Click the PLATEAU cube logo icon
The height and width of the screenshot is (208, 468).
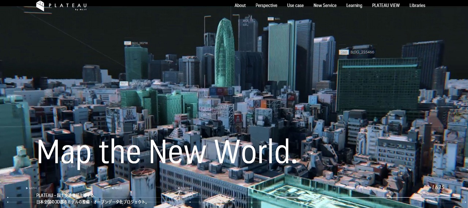(40, 5)
